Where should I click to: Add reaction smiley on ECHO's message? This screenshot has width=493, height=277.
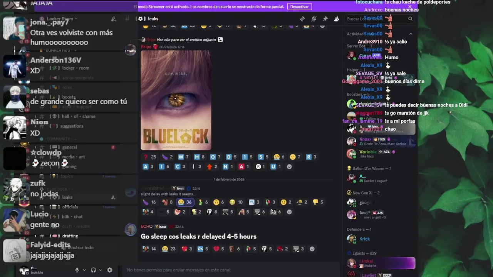coord(312,249)
